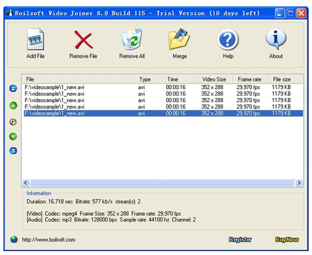This screenshot has width=312, height=255.
Task: Sort list by File size column header
Action: click(x=285, y=79)
